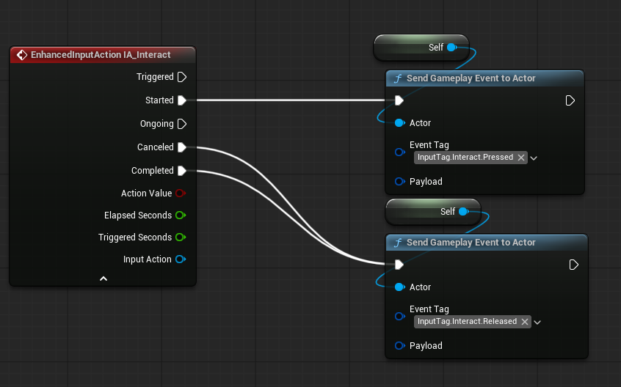This screenshot has height=387, width=621.
Task: Click the output pin of the lower Self node
Action: click(463, 212)
